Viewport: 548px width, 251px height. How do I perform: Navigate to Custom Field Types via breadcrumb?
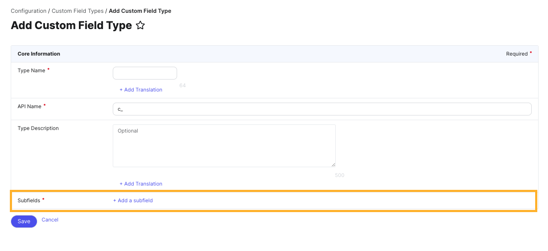tap(77, 11)
